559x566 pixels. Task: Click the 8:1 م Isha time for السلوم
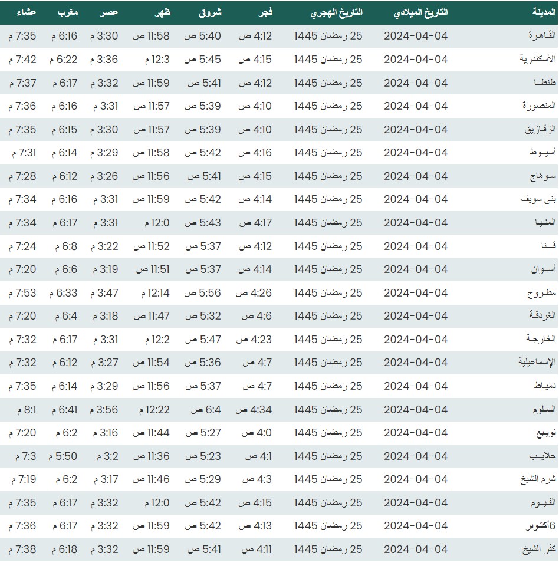[22, 409]
